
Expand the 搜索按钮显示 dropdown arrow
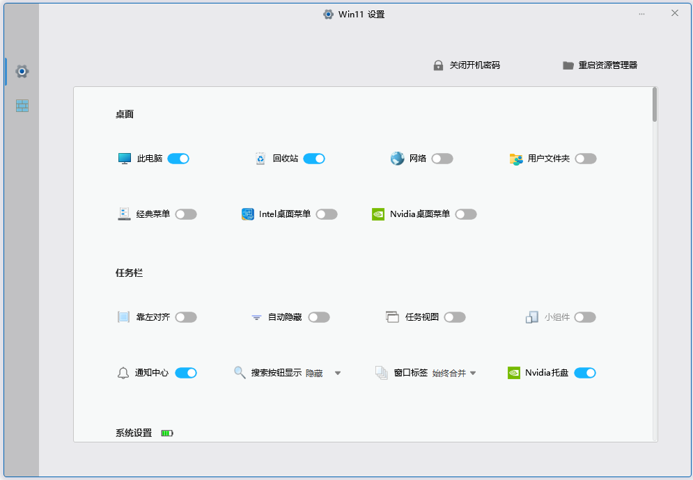[x=338, y=373]
